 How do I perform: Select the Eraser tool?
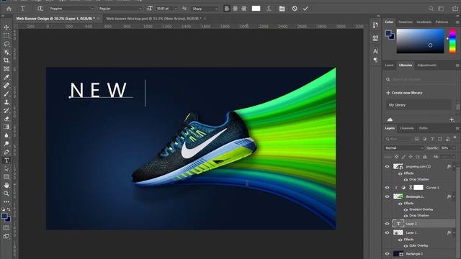tap(6, 119)
